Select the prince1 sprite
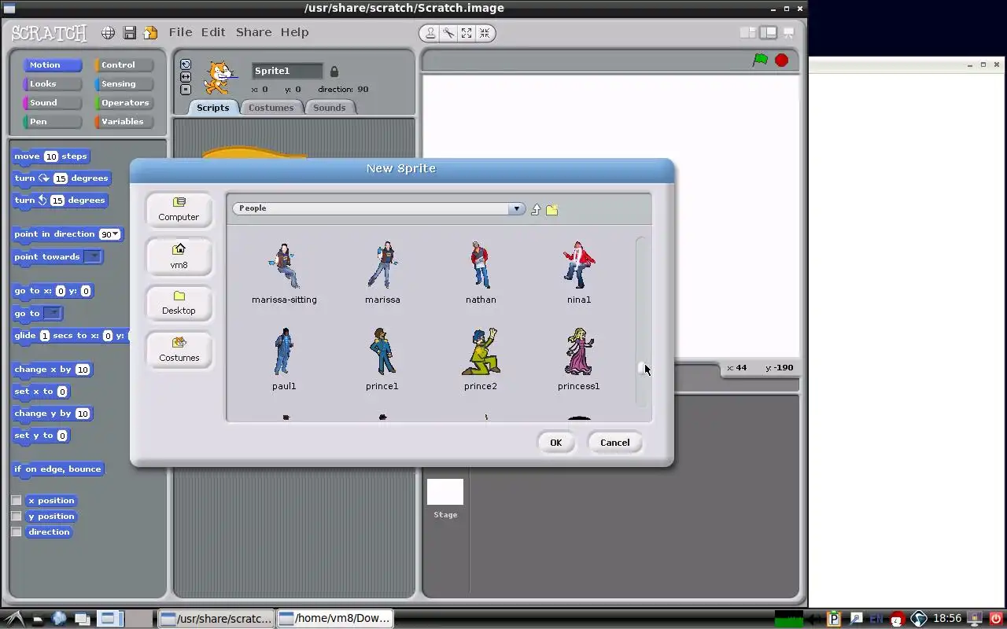Image resolution: width=1007 pixels, height=629 pixels. coord(382,359)
